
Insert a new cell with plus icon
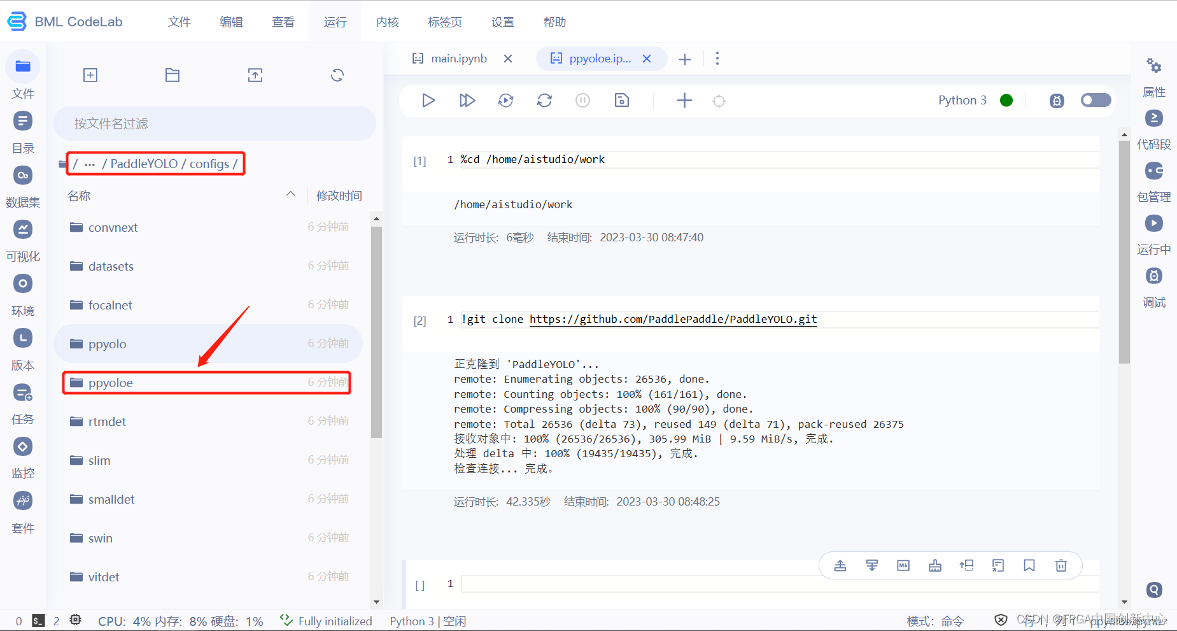(684, 100)
